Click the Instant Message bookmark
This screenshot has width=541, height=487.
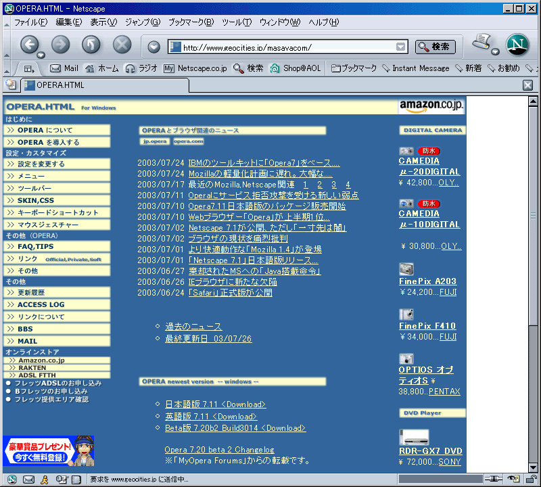tap(416, 68)
